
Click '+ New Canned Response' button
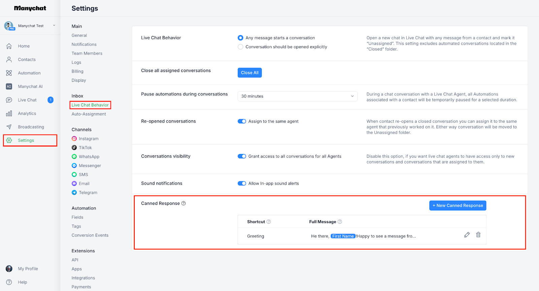[x=457, y=205]
